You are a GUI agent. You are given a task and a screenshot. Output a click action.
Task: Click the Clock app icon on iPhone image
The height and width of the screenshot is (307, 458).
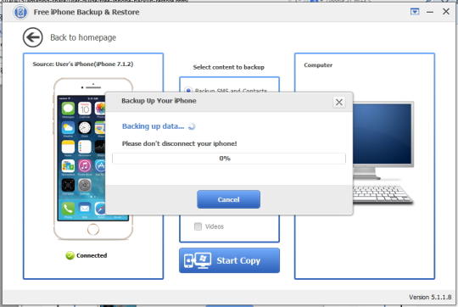85,128
